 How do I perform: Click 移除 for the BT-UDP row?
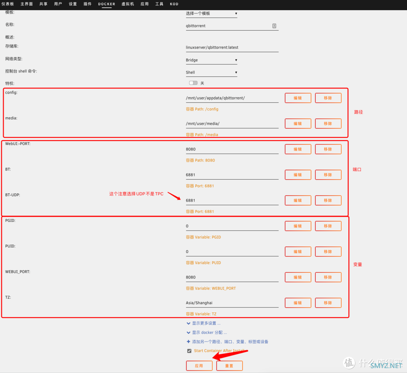pyautogui.click(x=328, y=200)
